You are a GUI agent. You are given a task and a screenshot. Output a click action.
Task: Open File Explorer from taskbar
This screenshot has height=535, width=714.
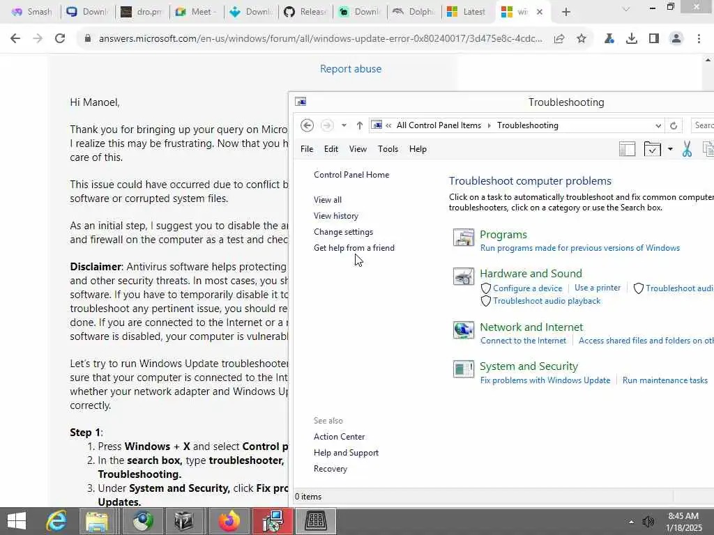tap(96, 521)
